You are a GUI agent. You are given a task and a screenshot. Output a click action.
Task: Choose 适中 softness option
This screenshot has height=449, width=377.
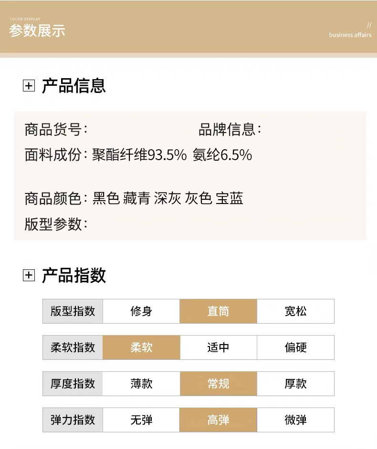[x=218, y=347]
